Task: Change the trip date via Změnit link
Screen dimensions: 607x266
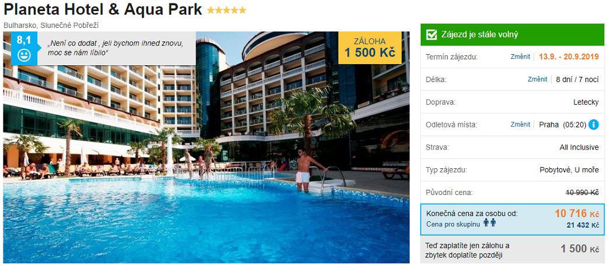Action: click(x=520, y=57)
